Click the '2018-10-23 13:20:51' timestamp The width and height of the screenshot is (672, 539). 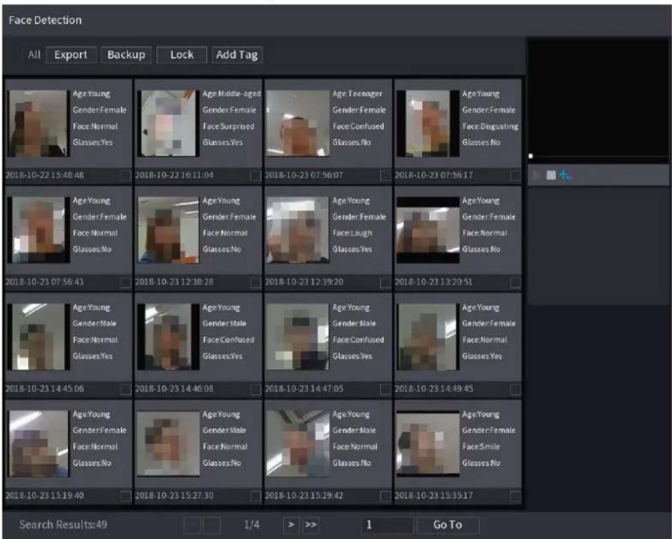pyautogui.click(x=433, y=282)
